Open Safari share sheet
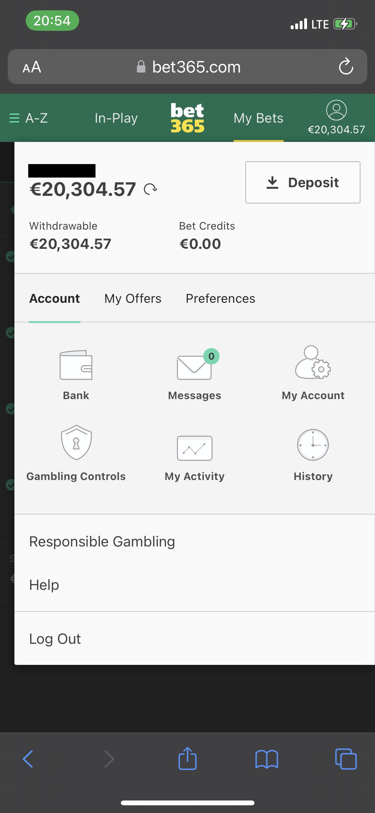This screenshot has height=813, width=375. point(188,758)
